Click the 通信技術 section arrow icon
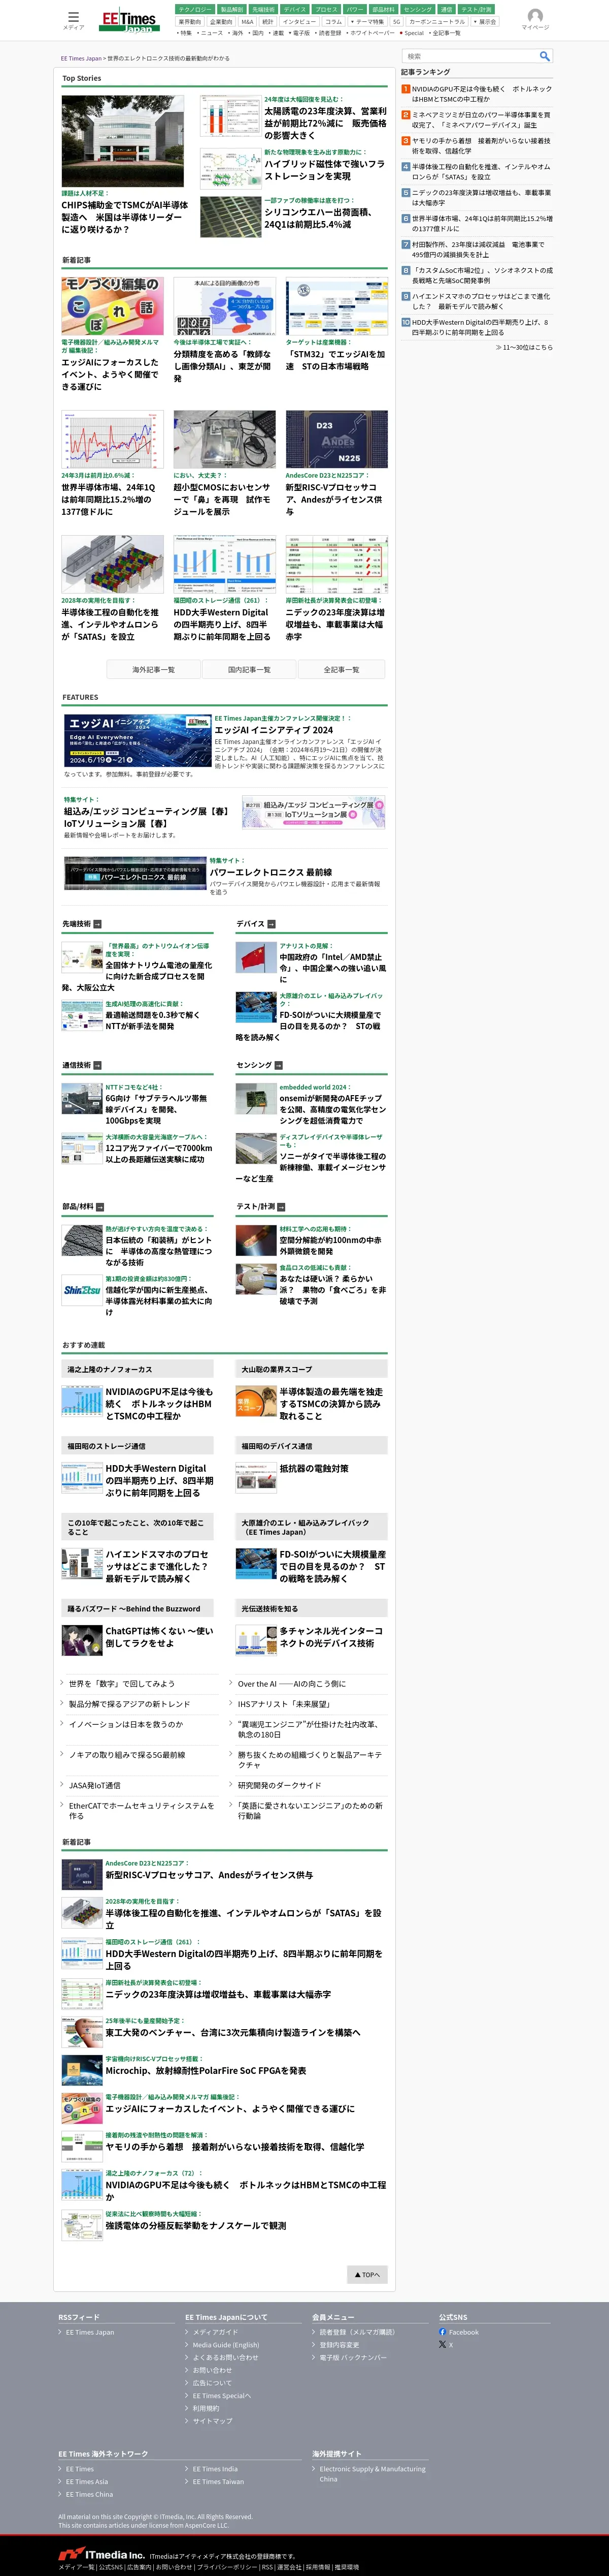The width and height of the screenshot is (609, 2576). (97, 1065)
